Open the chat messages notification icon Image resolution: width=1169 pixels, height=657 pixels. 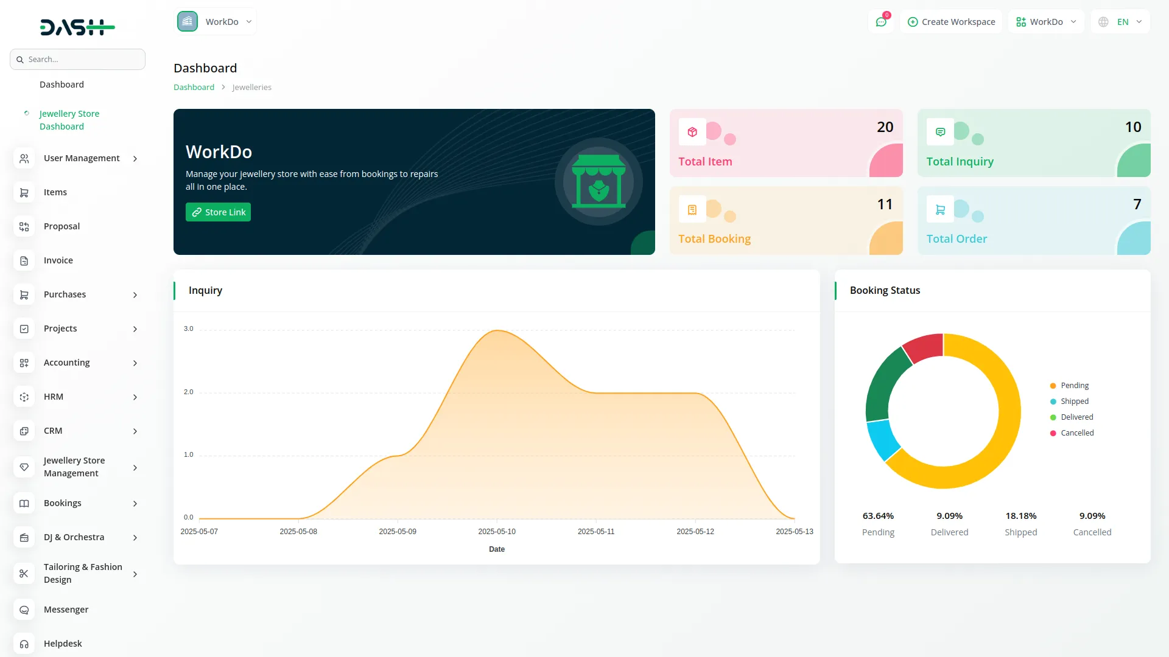click(881, 22)
